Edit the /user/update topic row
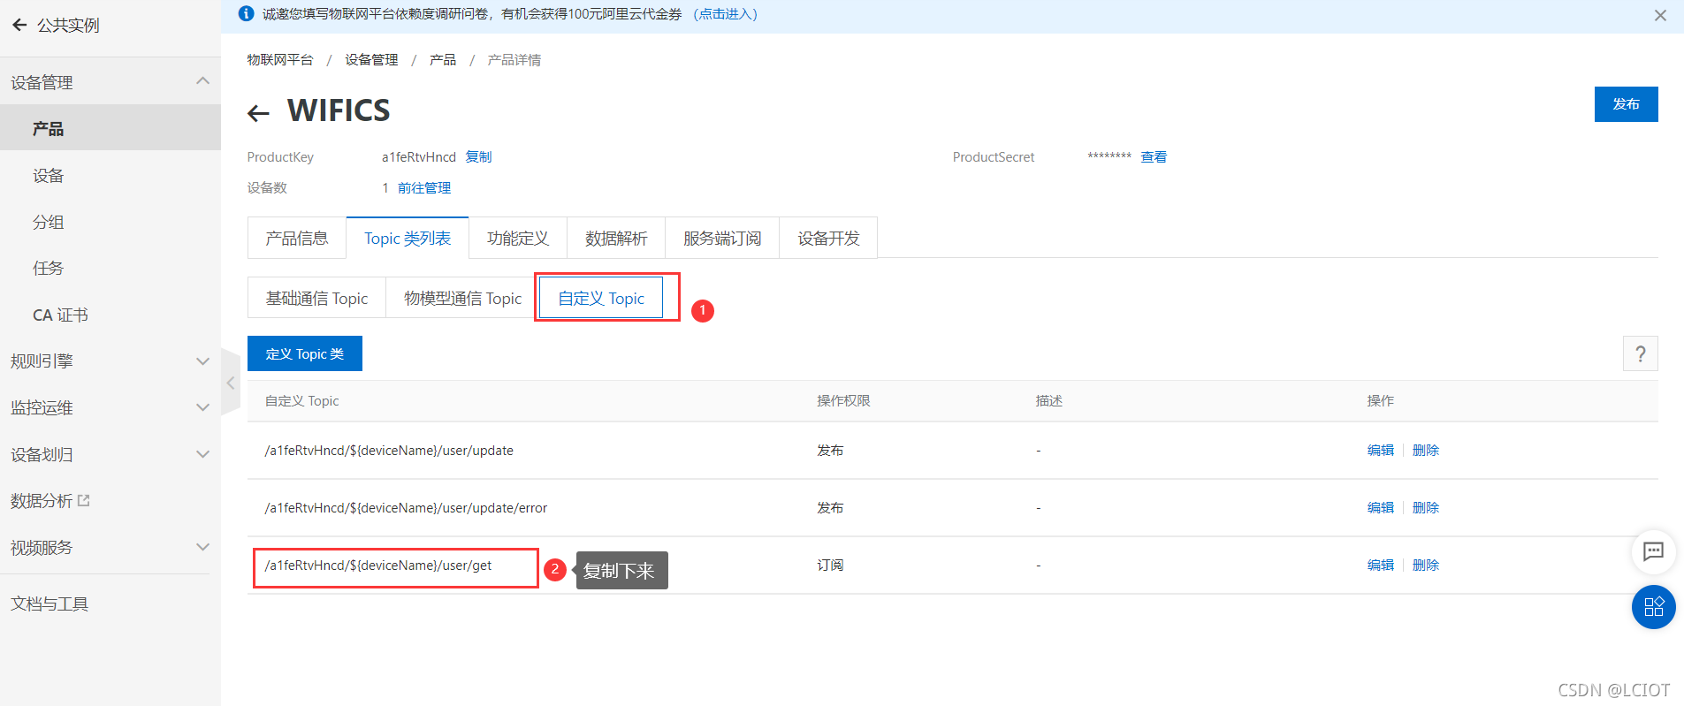This screenshot has height=706, width=1684. pyautogui.click(x=1380, y=450)
